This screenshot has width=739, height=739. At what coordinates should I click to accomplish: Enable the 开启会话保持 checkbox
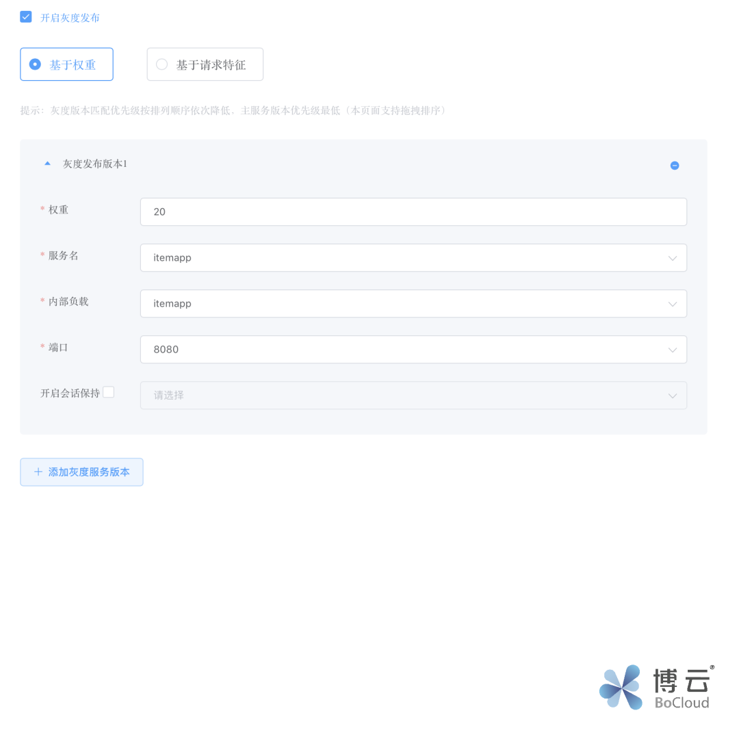108,391
